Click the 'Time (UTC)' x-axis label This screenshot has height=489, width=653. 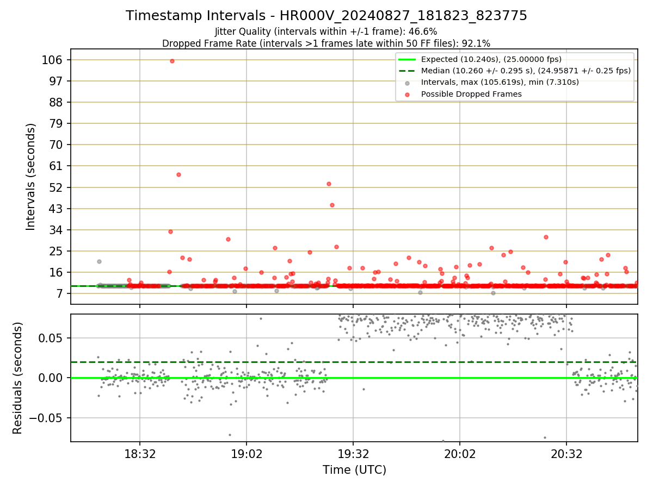[354, 470]
